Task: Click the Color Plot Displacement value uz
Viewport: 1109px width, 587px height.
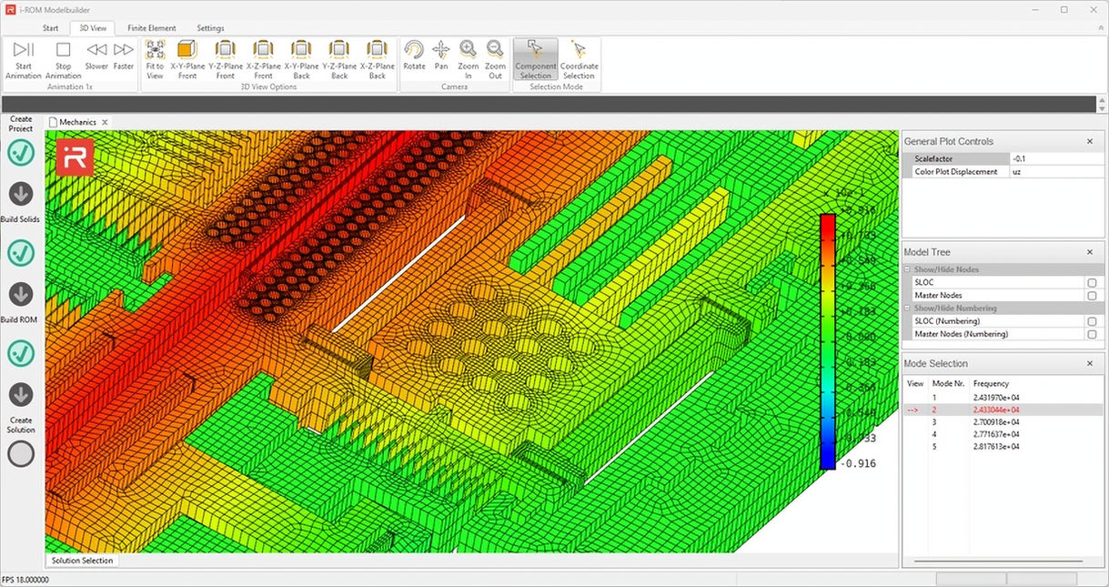Action: (x=1055, y=171)
